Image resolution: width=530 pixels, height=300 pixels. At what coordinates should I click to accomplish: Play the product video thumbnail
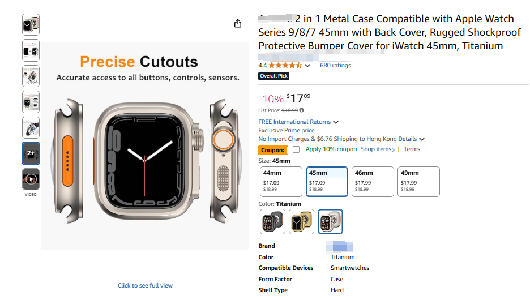click(31, 179)
